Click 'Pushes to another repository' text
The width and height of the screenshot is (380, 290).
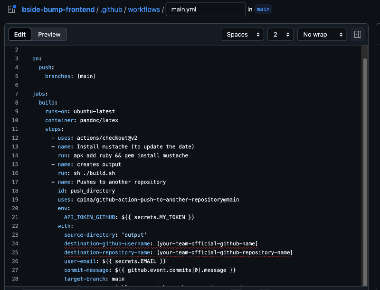click(x=121, y=182)
